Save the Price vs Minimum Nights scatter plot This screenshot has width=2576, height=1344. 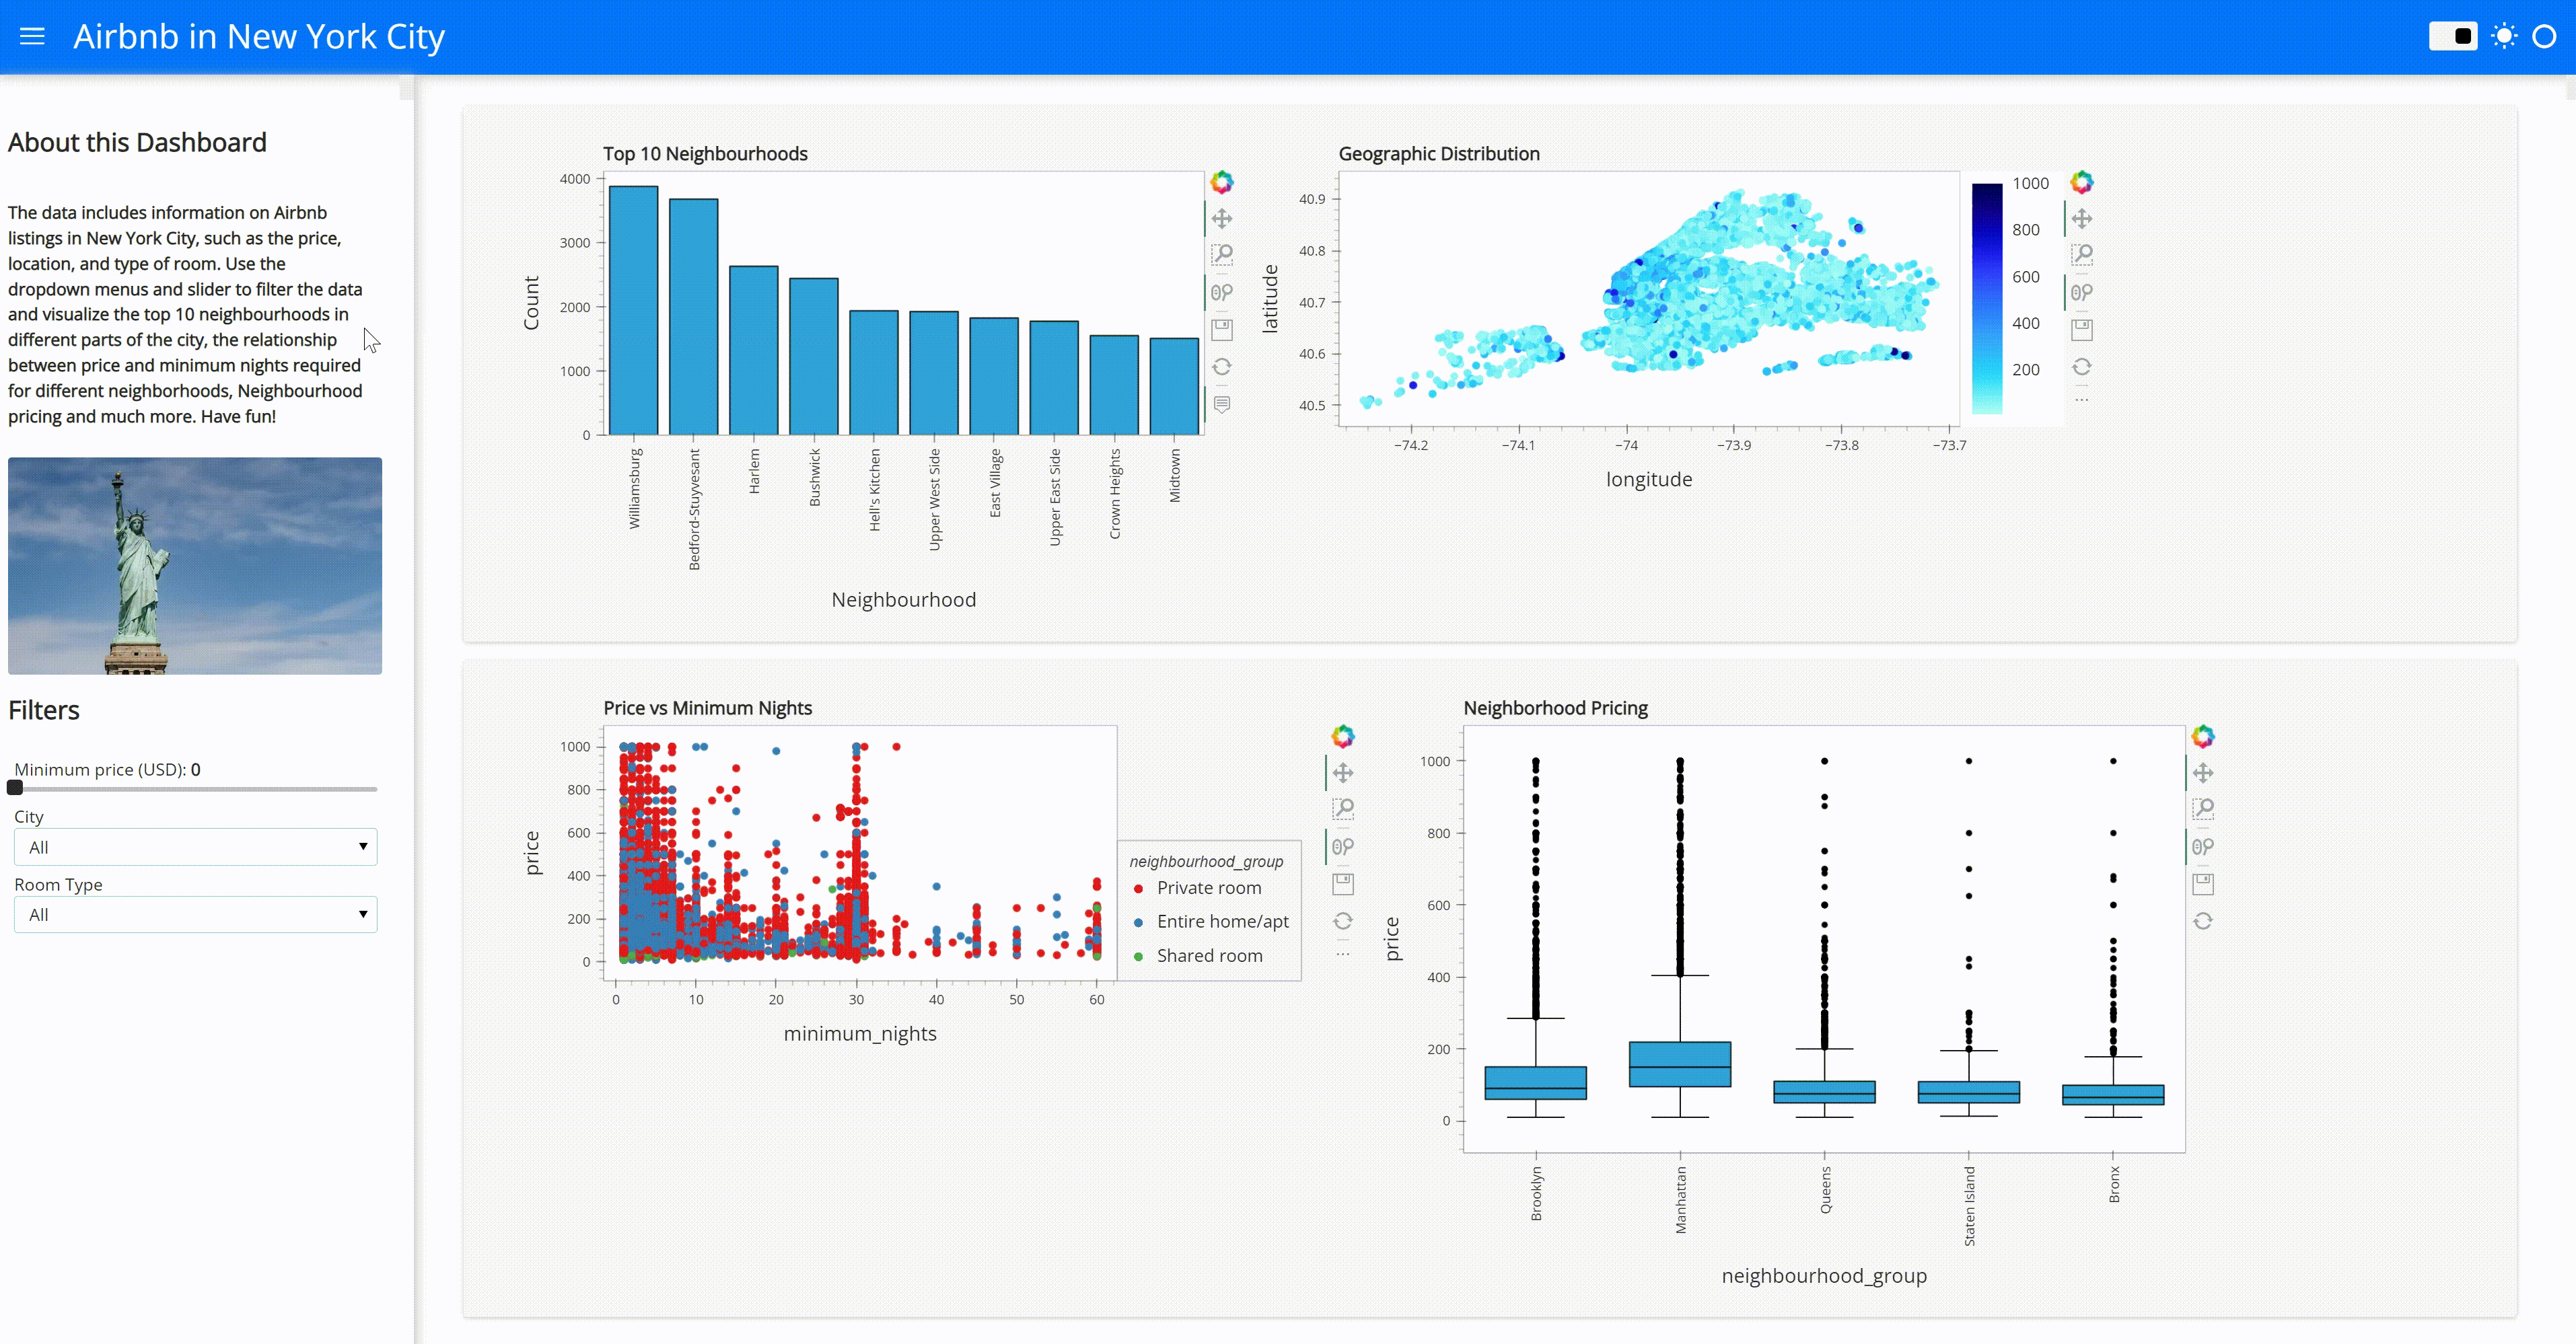tap(1343, 885)
